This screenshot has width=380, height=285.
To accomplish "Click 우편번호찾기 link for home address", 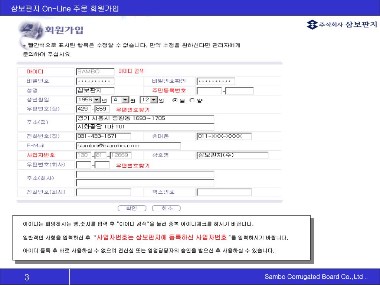I will 133,110.
